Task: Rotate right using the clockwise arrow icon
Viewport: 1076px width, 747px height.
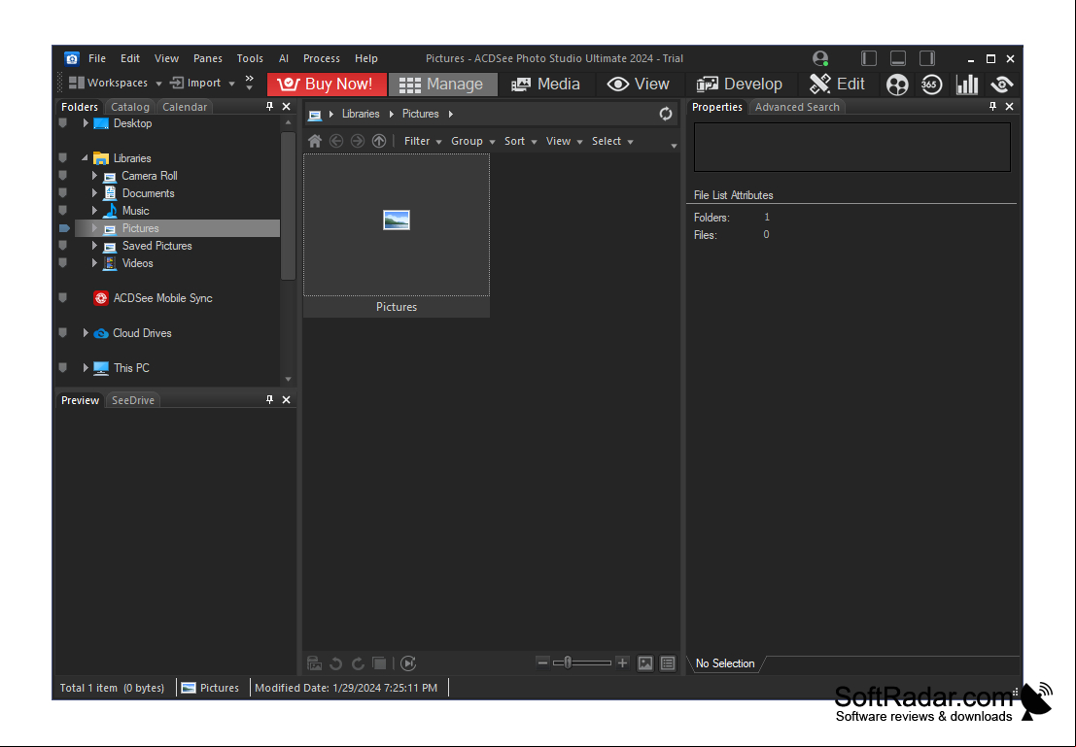Action: click(358, 663)
